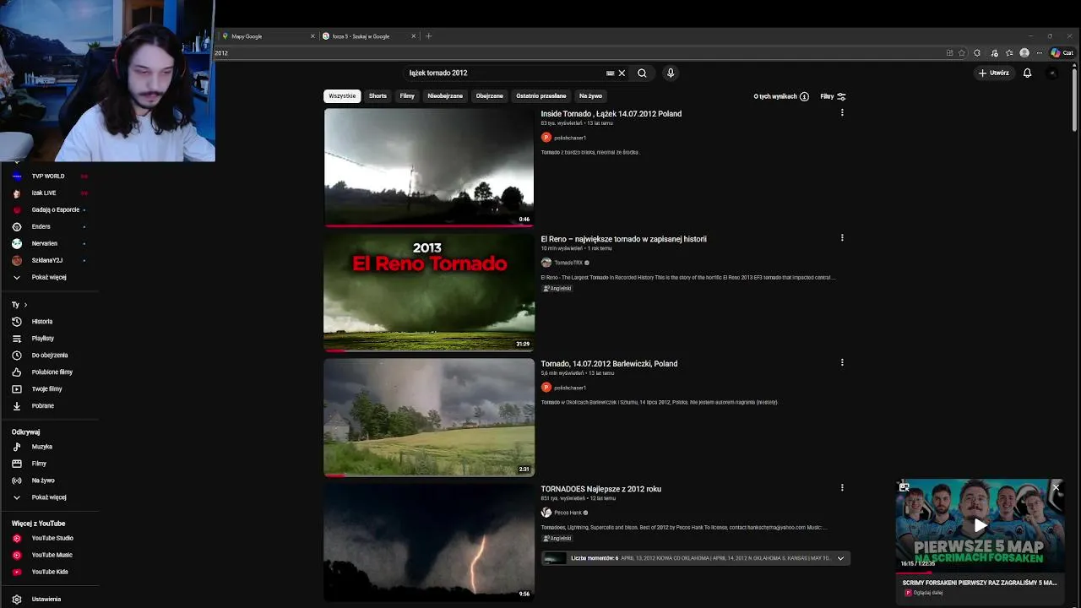Image resolution: width=1081 pixels, height=608 pixels.
Task: Open the Do obejrzenia watch-later list
Action: coord(49,356)
